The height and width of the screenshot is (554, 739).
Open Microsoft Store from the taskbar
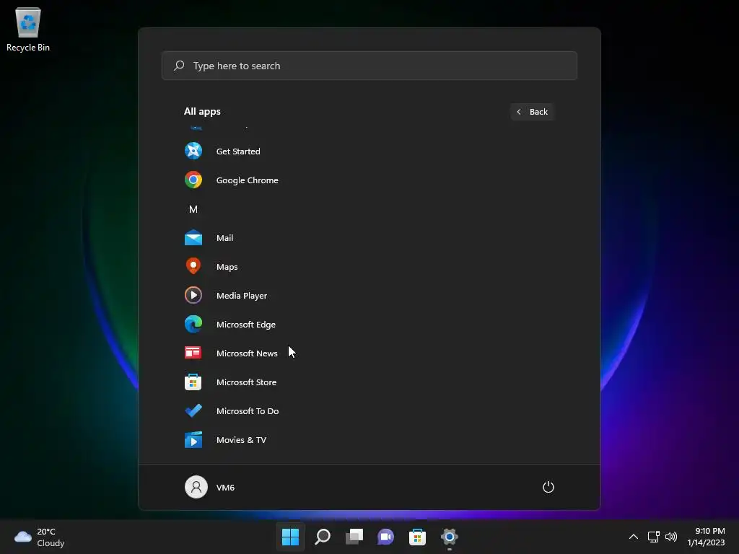417,537
